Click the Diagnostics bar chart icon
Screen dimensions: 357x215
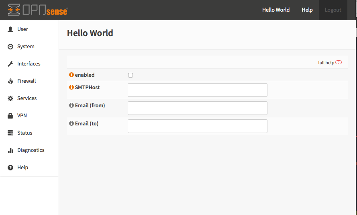10,150
